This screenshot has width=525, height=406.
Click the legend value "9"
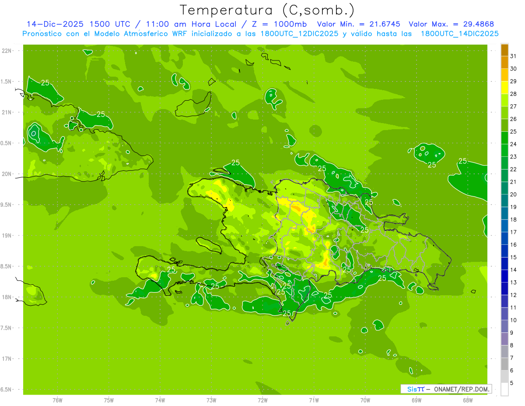pos(512,333)
